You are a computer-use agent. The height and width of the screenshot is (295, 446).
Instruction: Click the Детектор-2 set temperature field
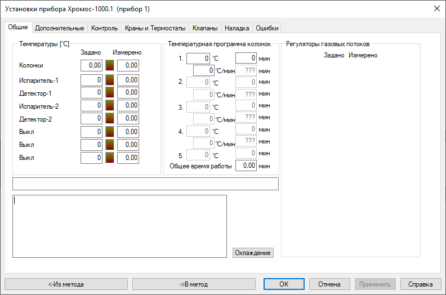pos(91,119)
